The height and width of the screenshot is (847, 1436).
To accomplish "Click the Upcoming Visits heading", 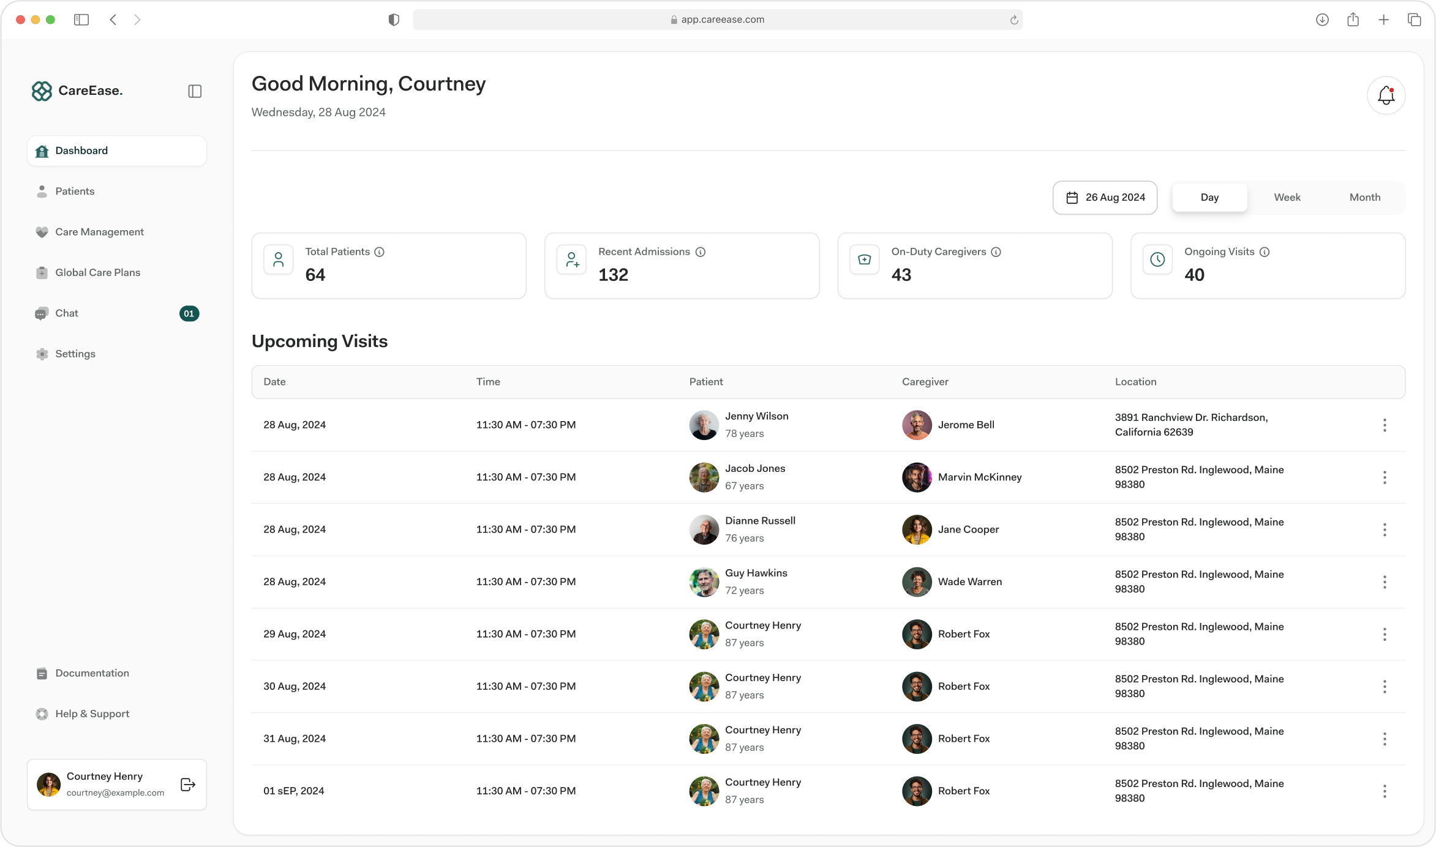I will click(320, 341).
